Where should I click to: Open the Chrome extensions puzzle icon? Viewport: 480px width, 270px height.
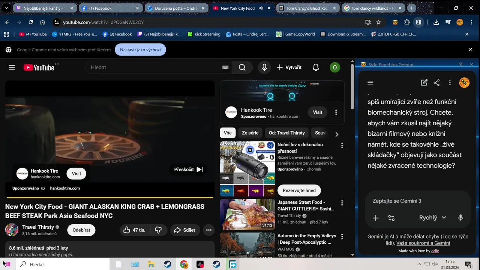[407, 22]
